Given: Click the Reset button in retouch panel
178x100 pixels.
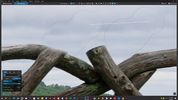Looking at the screenshot, I should point(19,87).
